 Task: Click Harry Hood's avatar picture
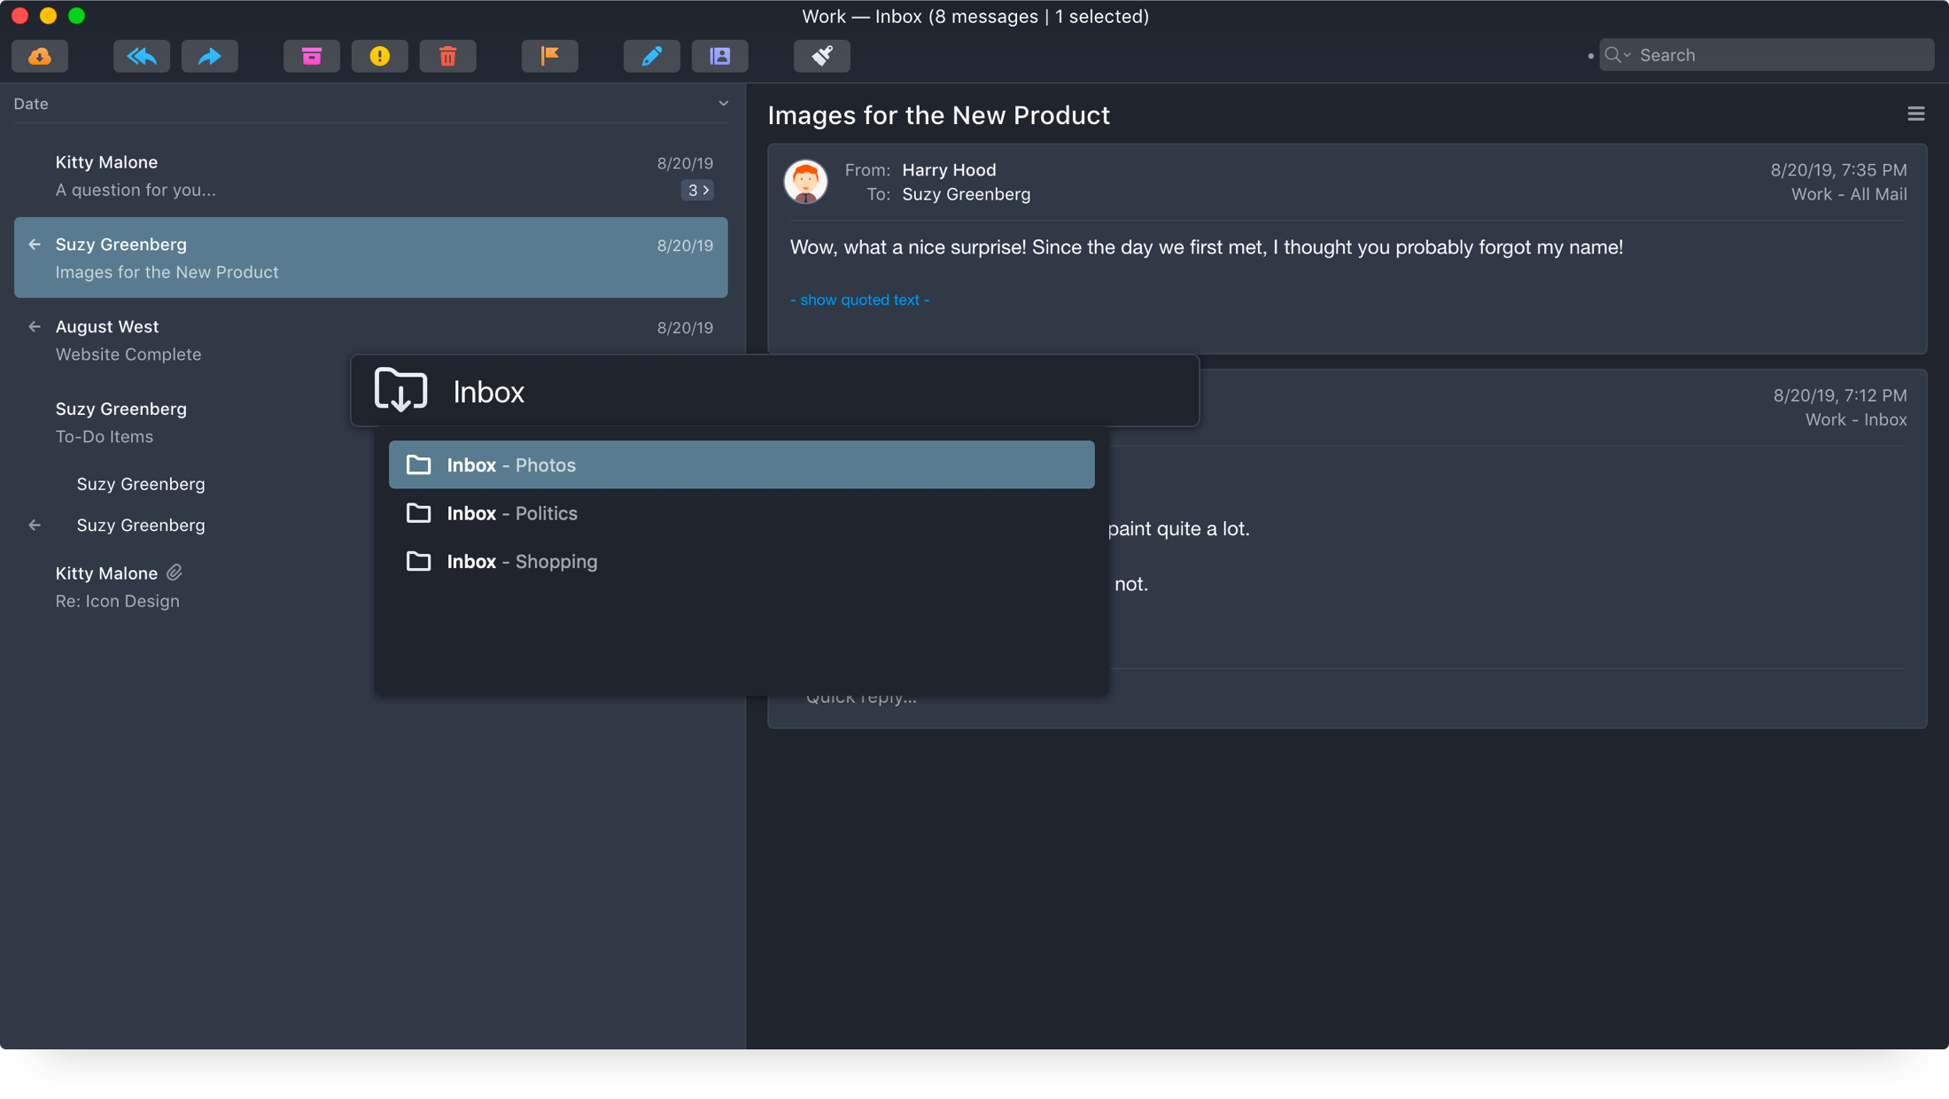pos(805,181)
